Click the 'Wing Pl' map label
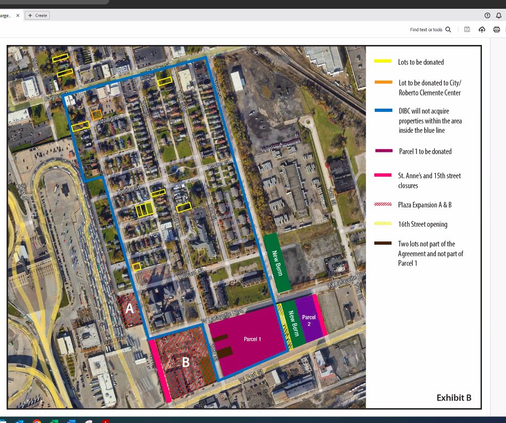The width and height of the screenshot is (506, 423). (x=109, y=119)
